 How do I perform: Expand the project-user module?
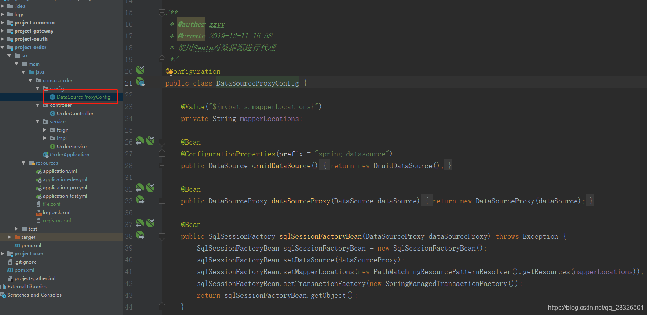pyautogui.click(x=3, y=254)
